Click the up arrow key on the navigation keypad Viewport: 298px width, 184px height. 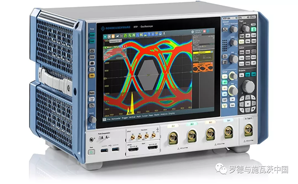[x=247, y=97]
